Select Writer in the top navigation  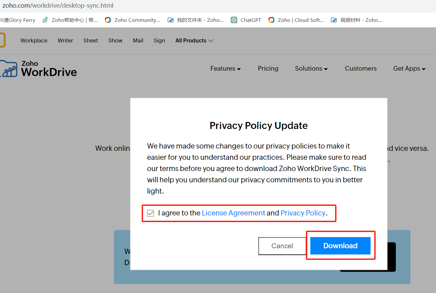coord(65,40)
